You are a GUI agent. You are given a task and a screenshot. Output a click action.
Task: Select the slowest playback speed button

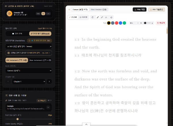pos(38,14)
